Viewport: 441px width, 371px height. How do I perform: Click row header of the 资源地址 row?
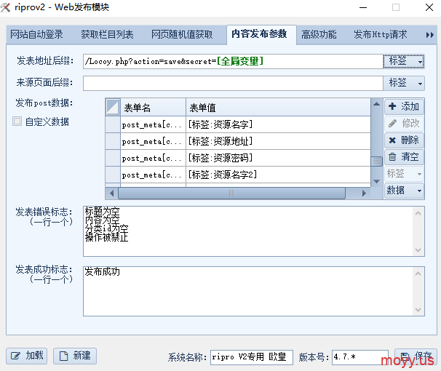(x=113, y=141)
